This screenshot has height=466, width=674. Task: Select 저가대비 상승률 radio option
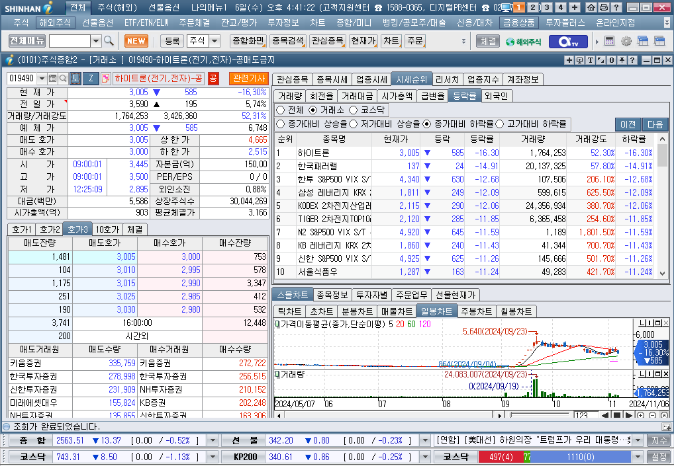tap(354, 124)
